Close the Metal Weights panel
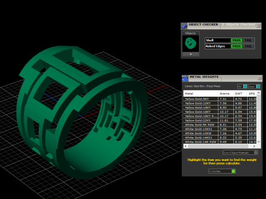The width and height of the screenshot is (266, 199). [259, 78]
